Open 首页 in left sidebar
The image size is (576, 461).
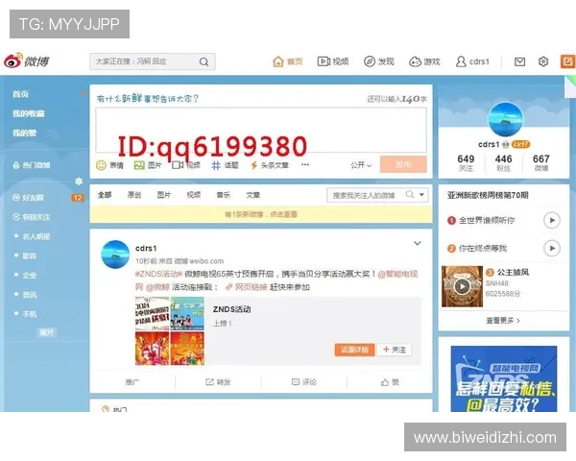[20, 94]
